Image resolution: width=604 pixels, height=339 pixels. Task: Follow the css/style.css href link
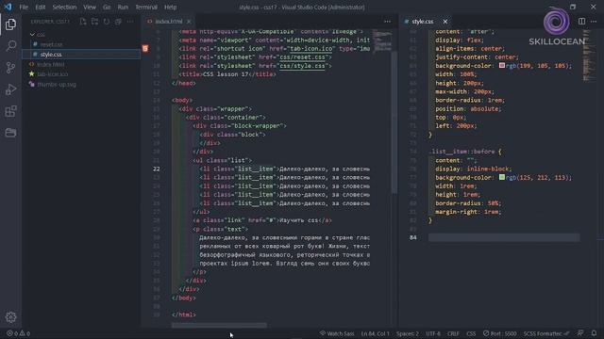[303, 66]
